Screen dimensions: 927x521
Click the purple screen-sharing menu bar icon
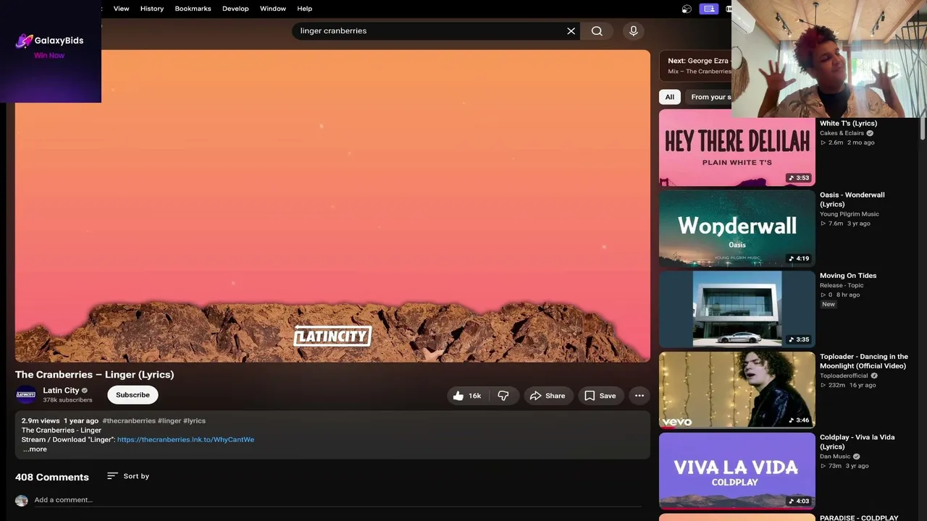(x=708, y=9)
